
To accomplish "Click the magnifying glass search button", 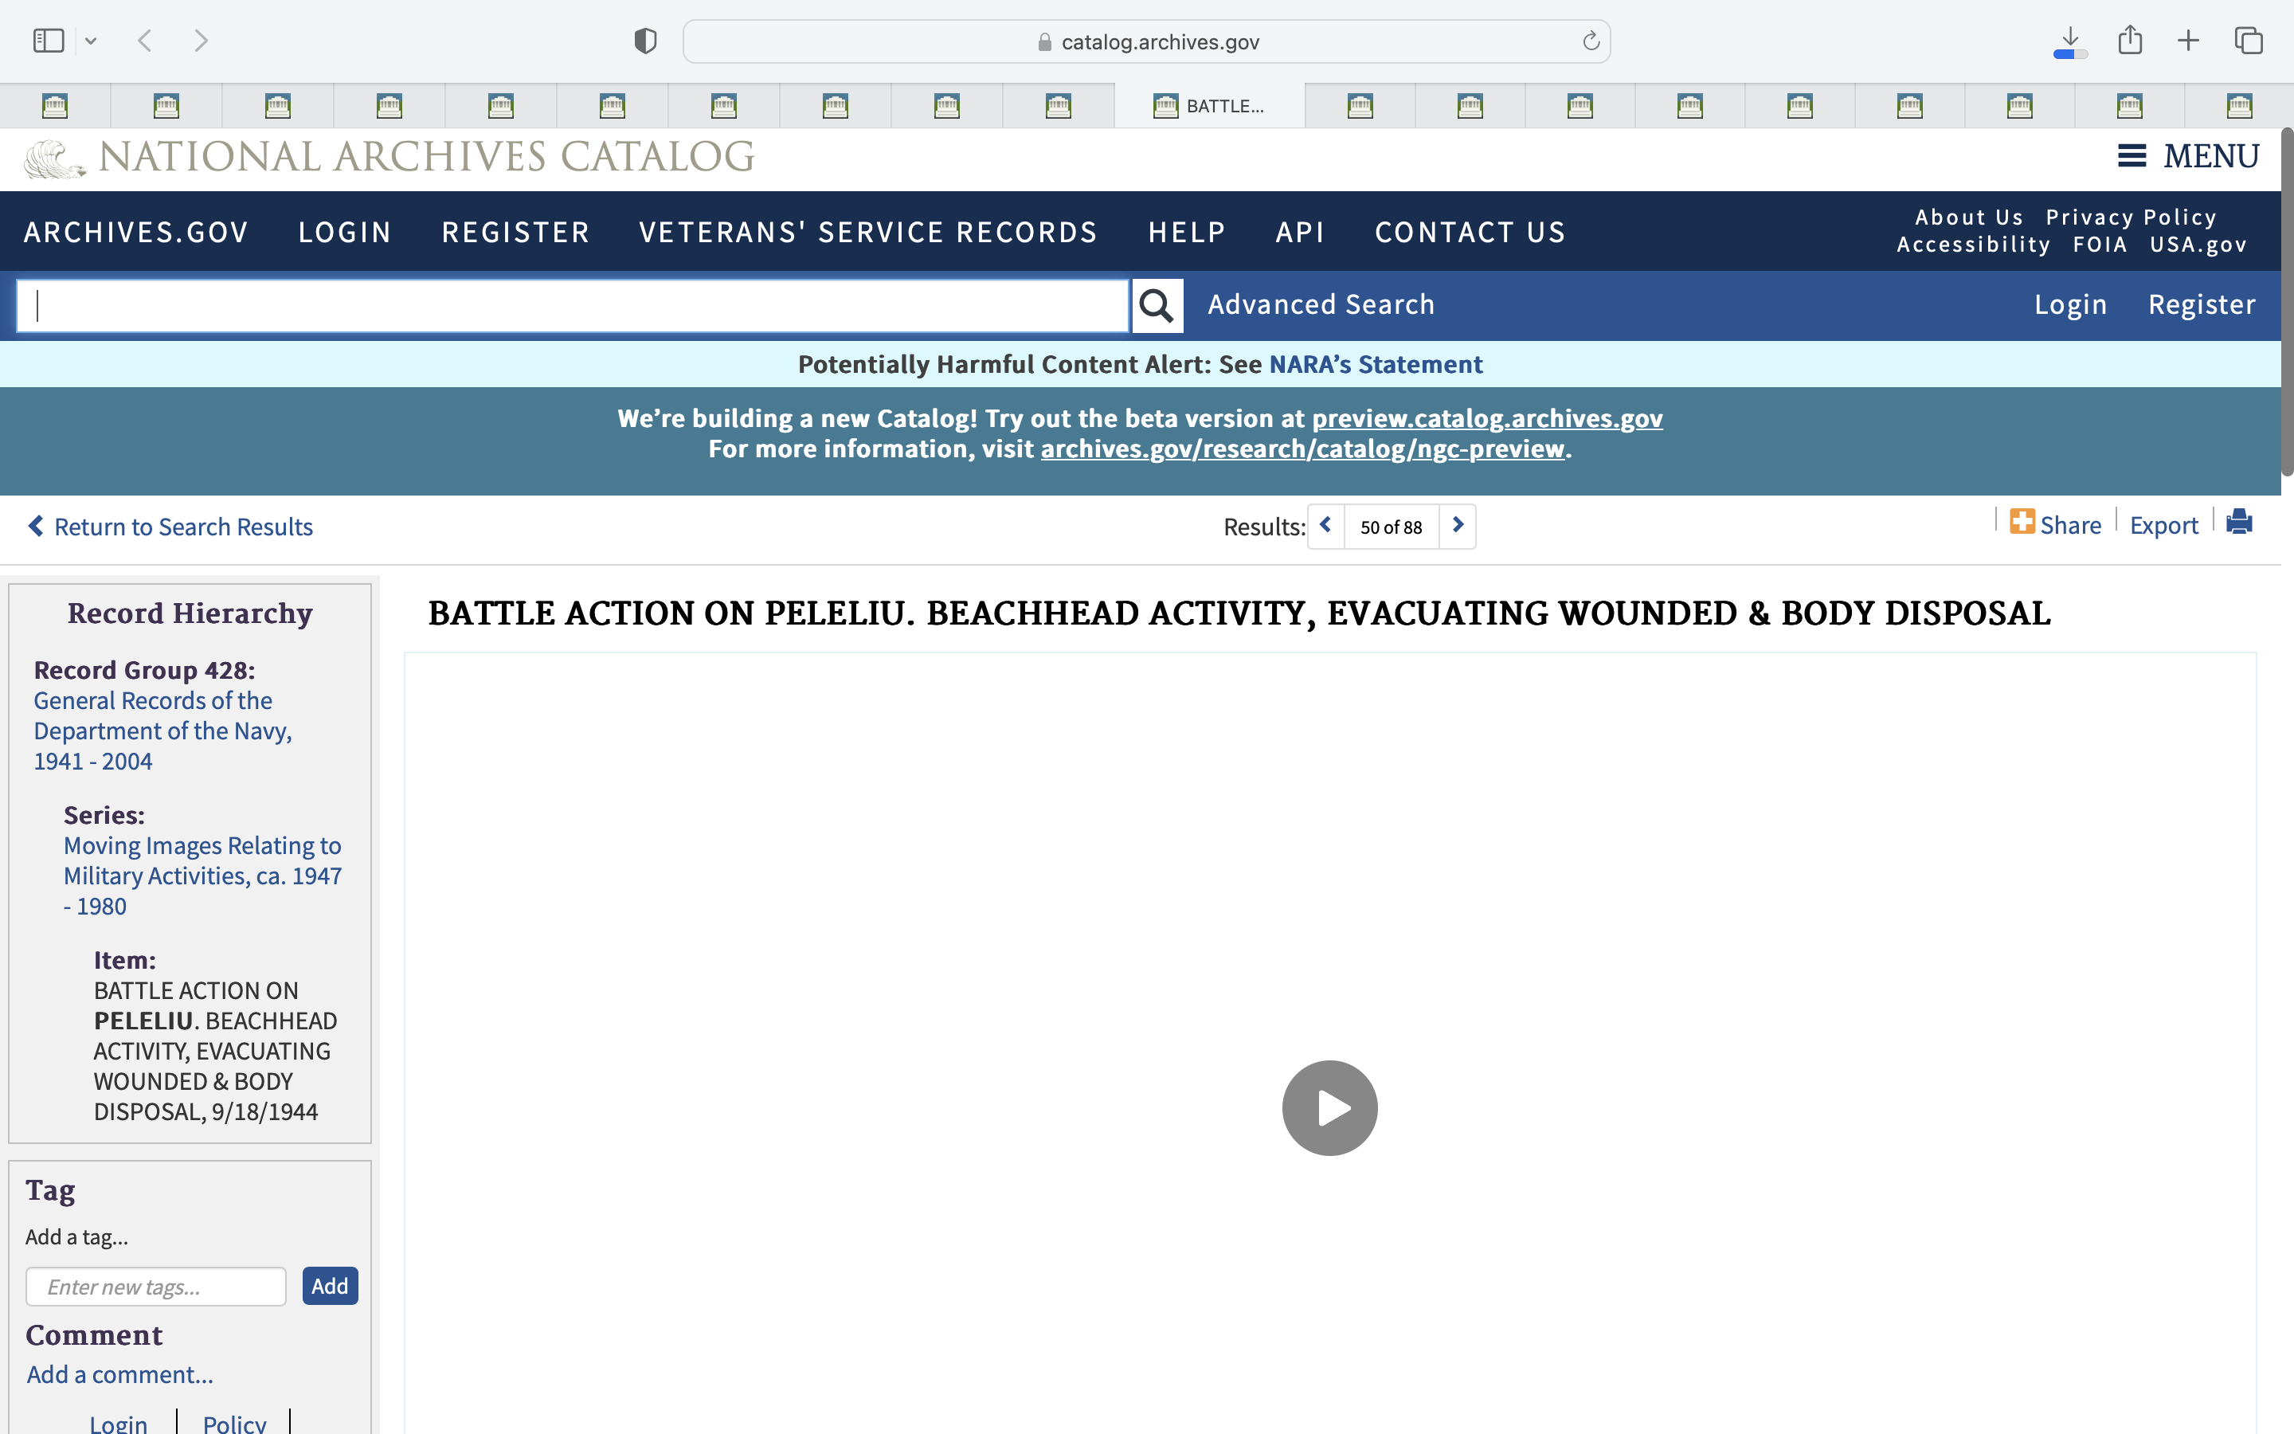I will [1157, 305].
